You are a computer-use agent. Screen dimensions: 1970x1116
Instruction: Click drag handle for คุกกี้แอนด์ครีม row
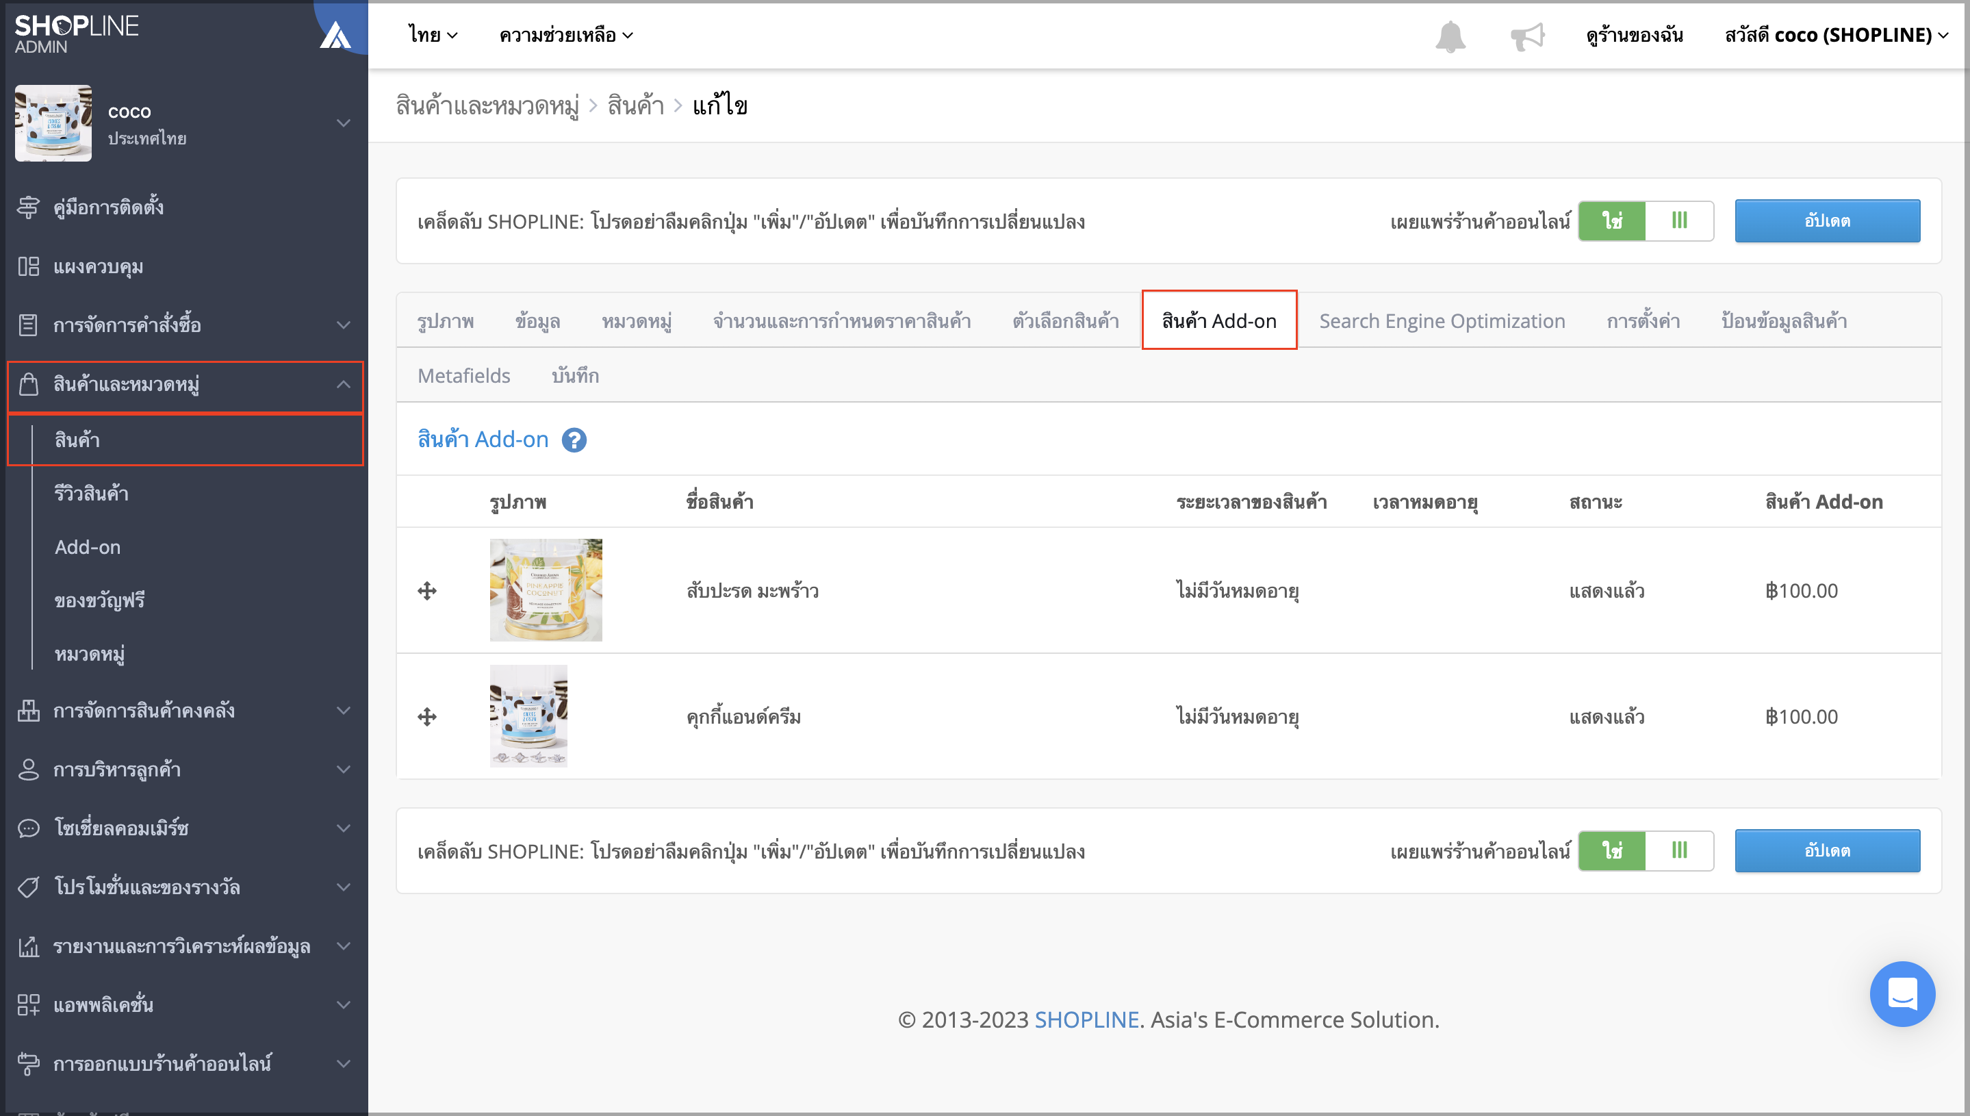[427, 717]
